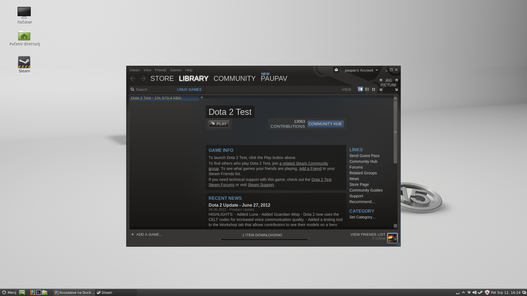527x296 pixels.
Task: Click the forward navigation arrow in Steam
Action: coord(143,79)
